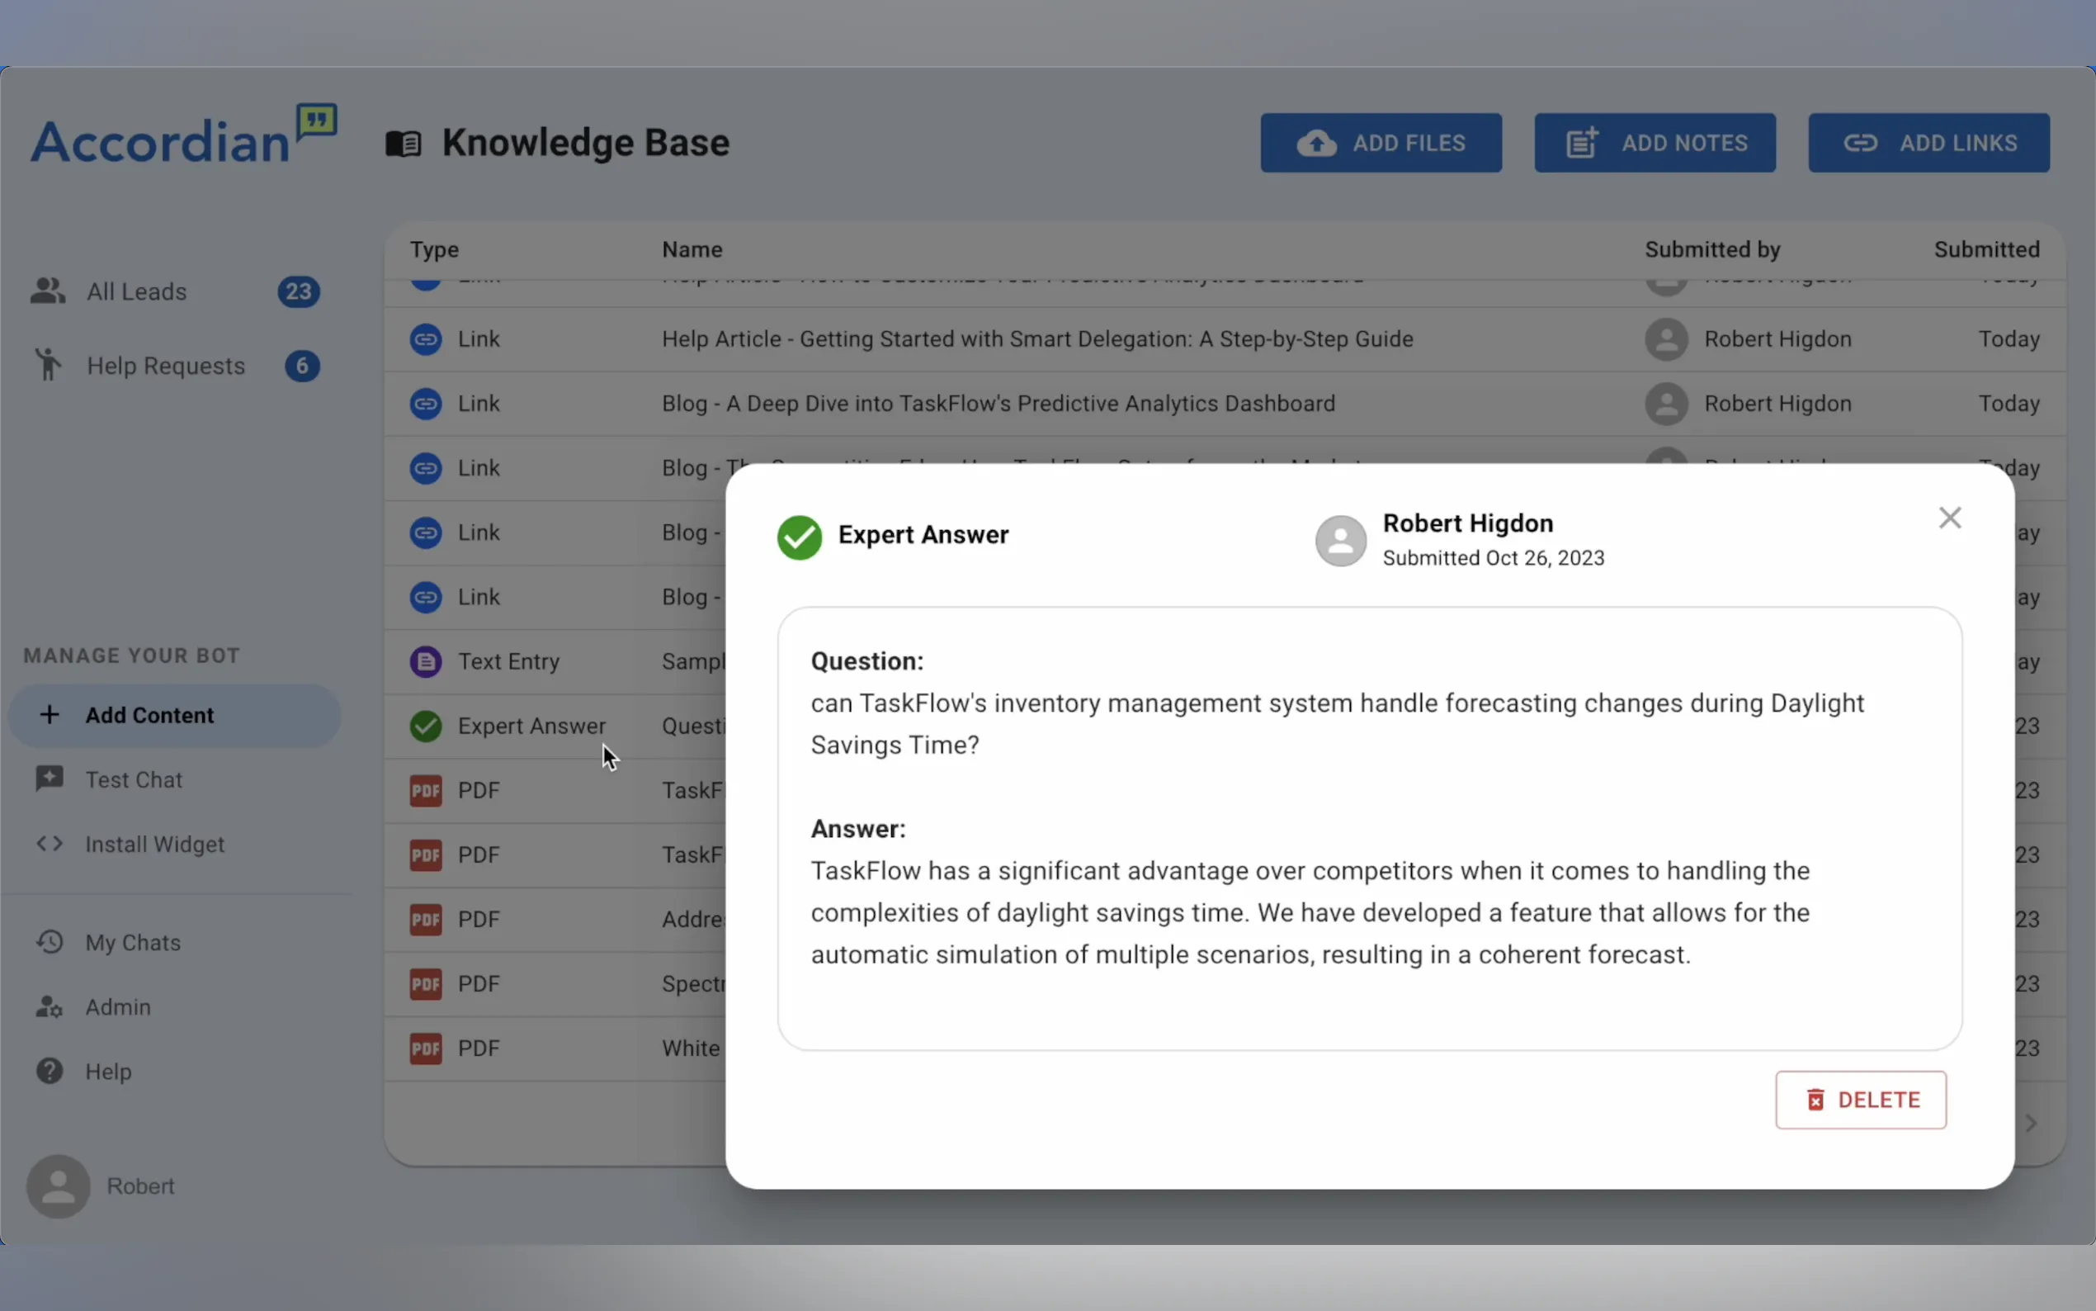Click the Accordian logo
This screenshot has height=1311, width=2096.
[x=183, y=136]
